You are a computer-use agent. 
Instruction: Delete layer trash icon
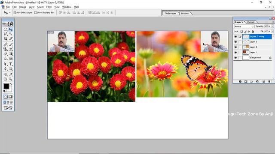click(x=269, y=82)
